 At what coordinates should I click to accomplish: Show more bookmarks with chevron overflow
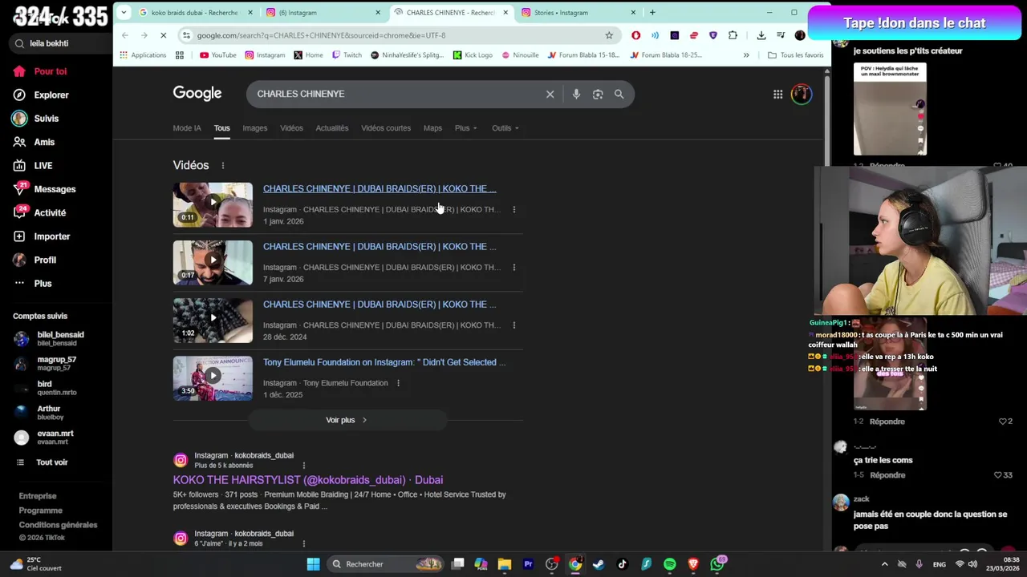(746, 55)
